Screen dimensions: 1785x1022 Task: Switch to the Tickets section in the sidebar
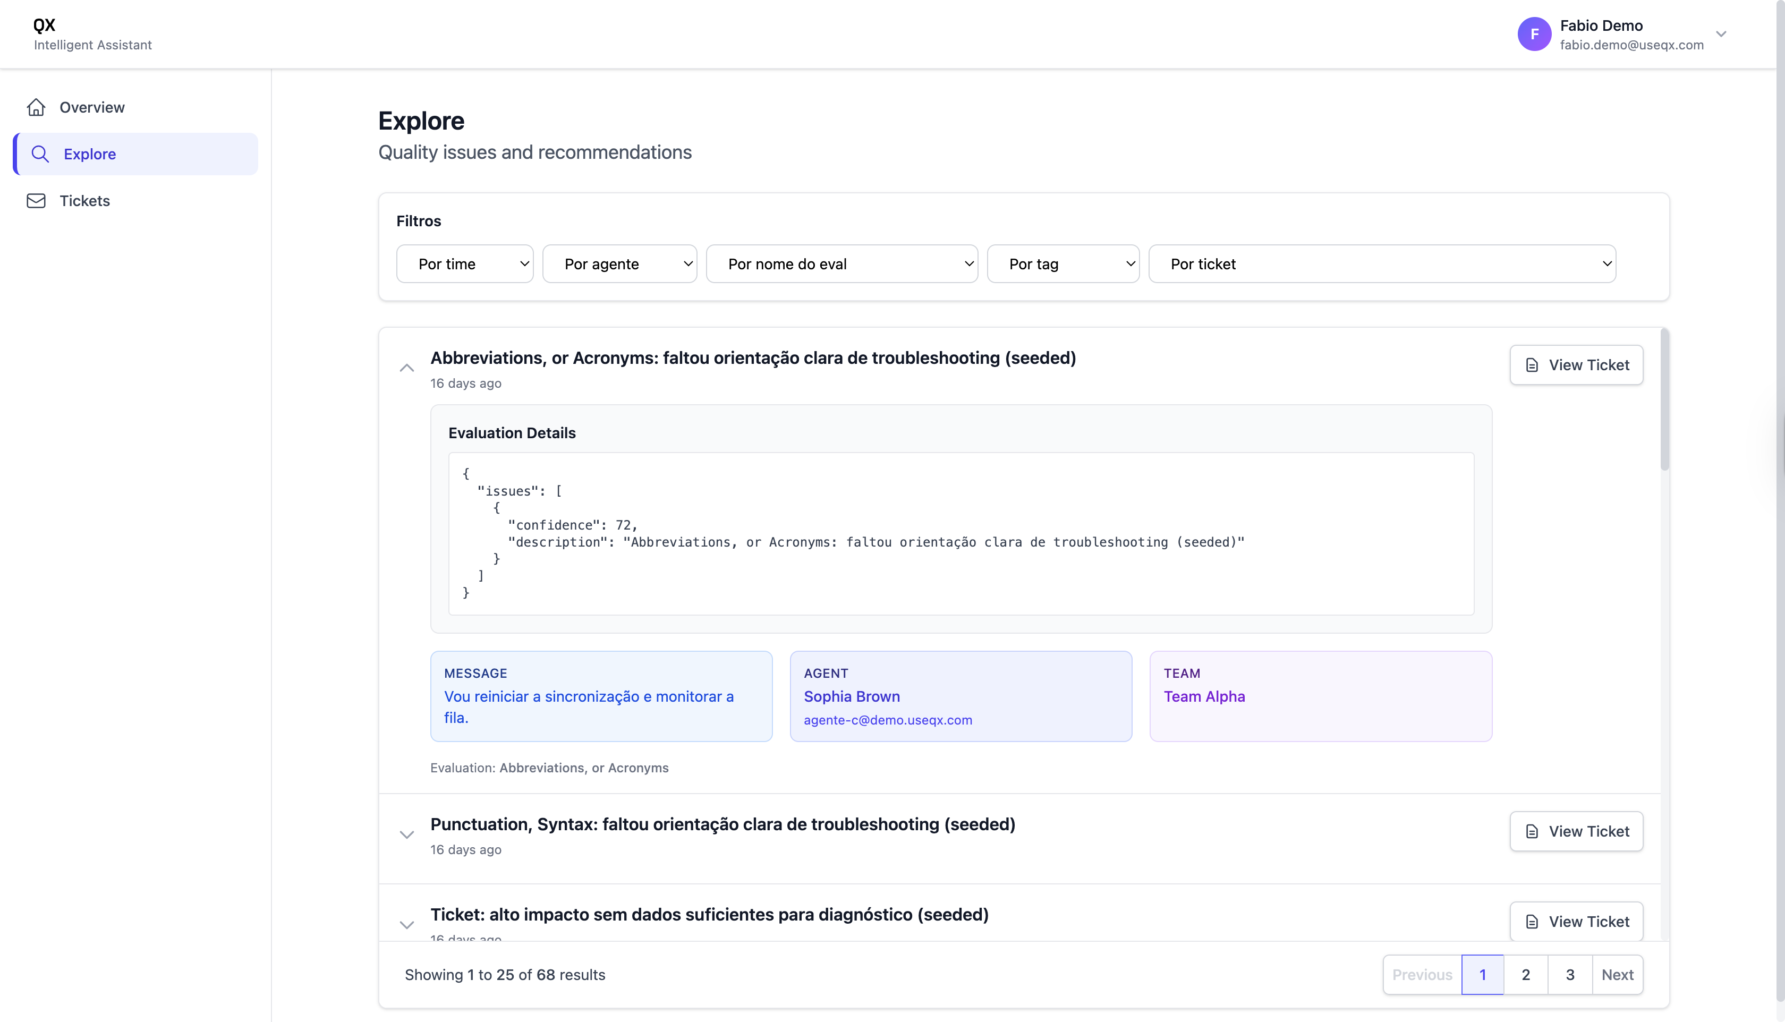tap(84, 201)
